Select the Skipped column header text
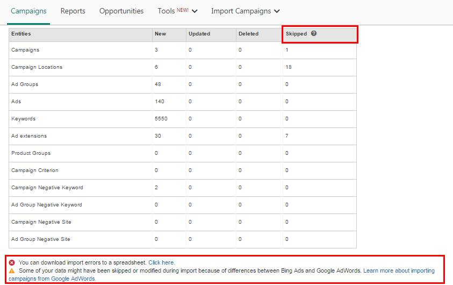This screenshot has width=453, height=285. pyautogui.click(x=296, y=34)
